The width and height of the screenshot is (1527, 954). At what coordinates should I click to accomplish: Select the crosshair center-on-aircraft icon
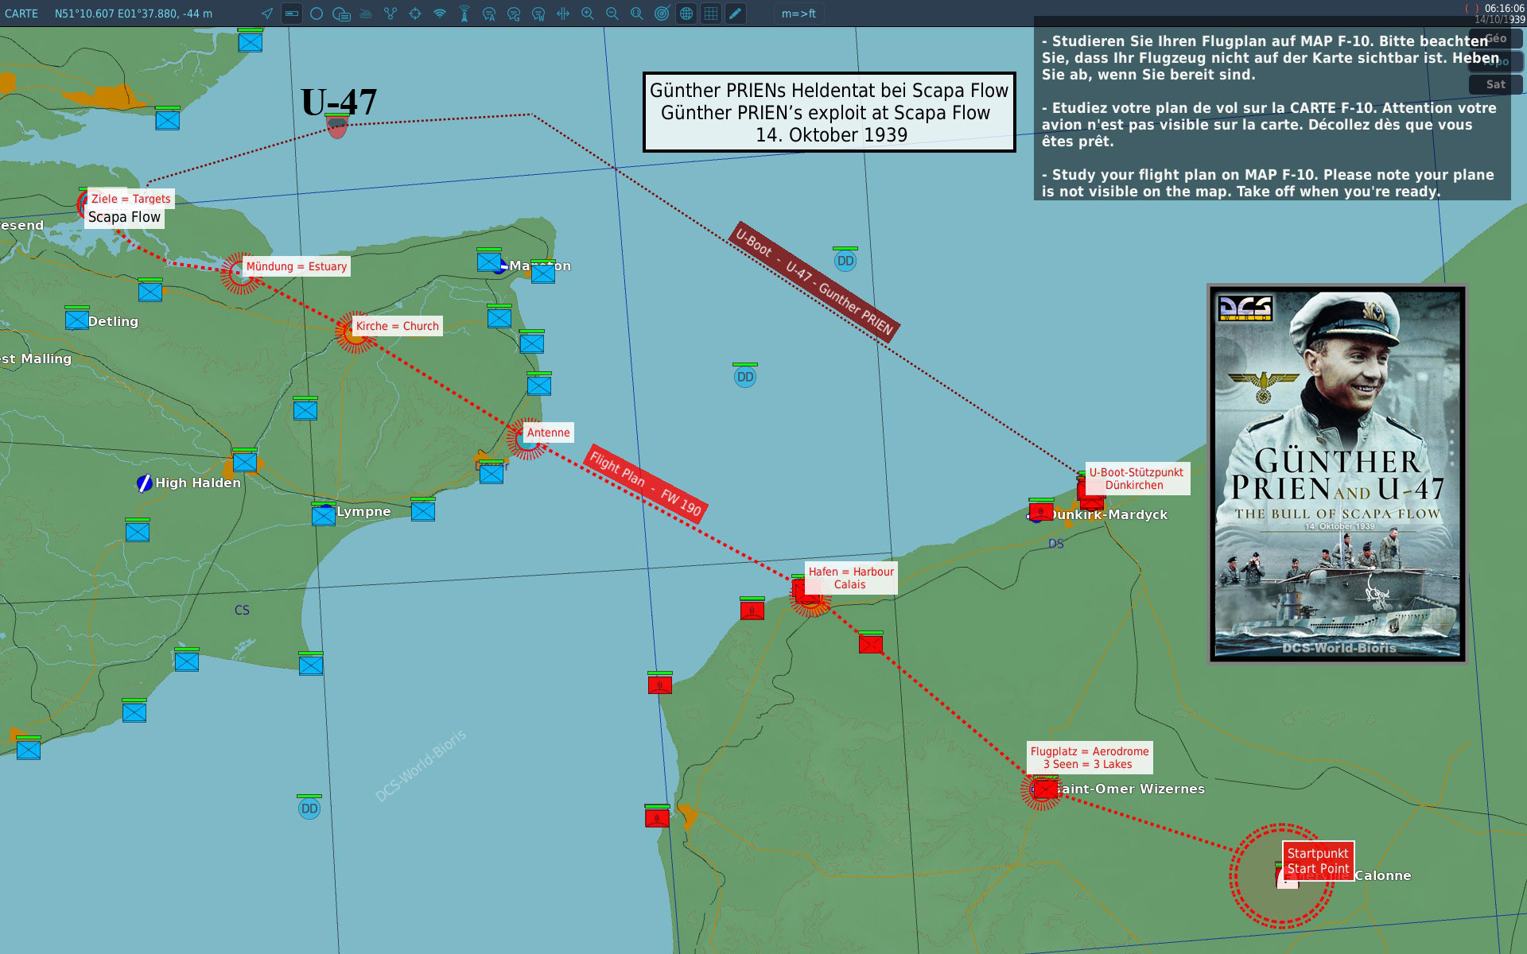(x=415, y=14)
